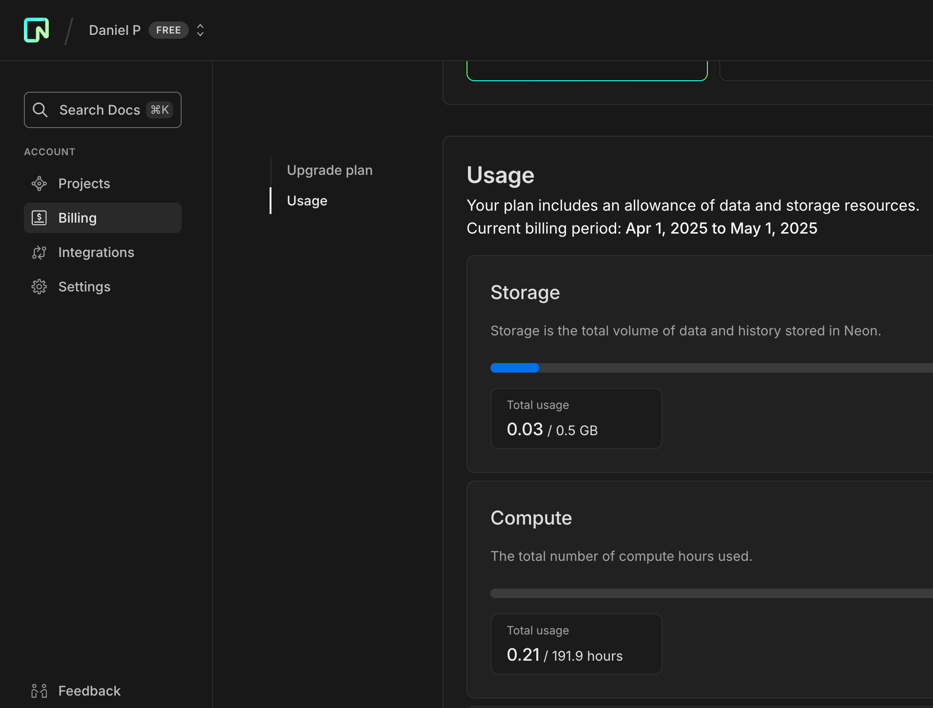The image size is (933, 708).
Task: Select the Daniel P account name
Action: (x=115, y=30)
